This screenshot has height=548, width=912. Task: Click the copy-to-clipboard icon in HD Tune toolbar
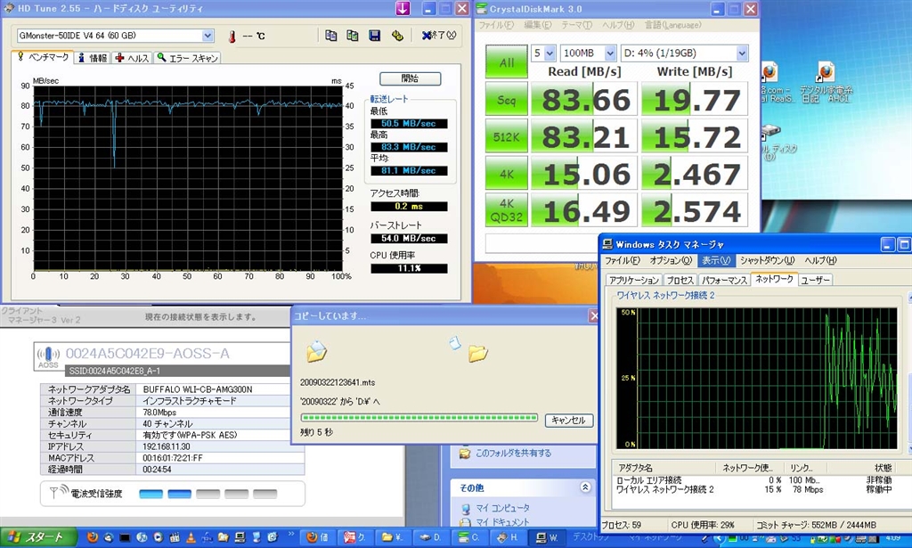pyautogui.click(x=330, y=36)
